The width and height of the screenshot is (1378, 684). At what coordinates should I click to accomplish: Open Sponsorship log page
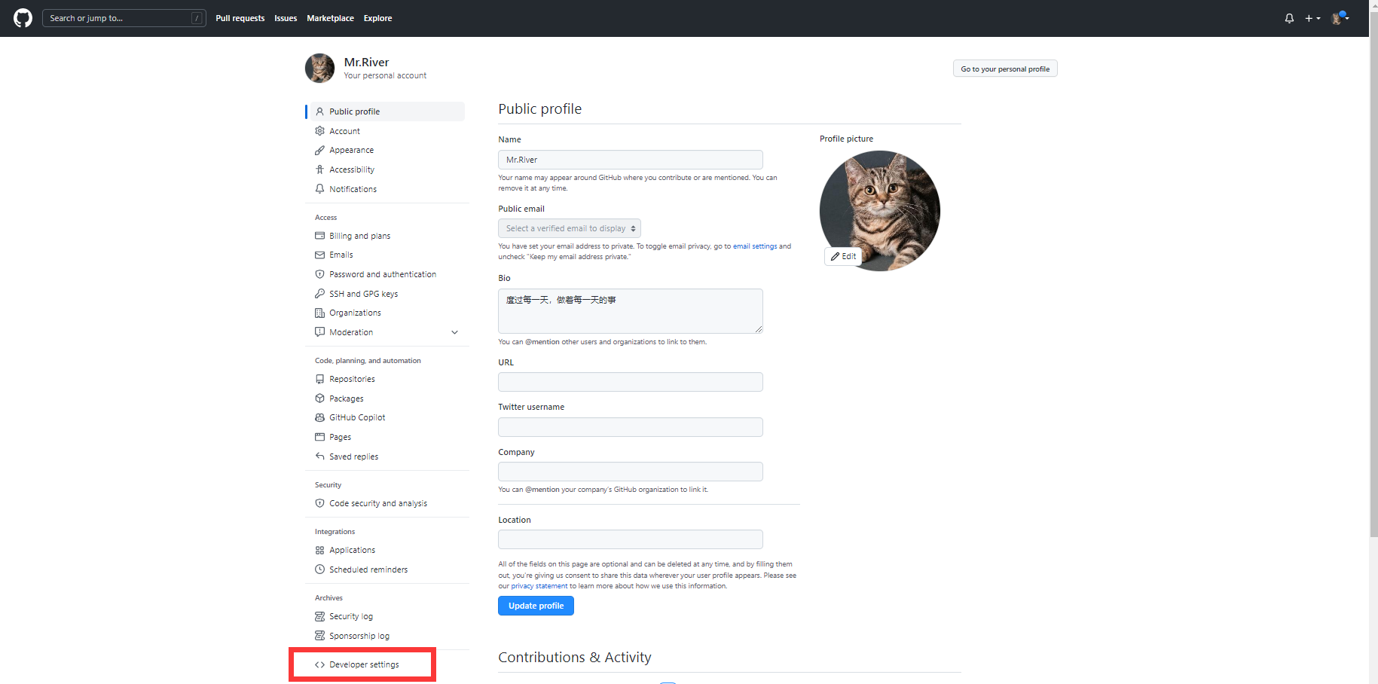tap(359, 636)
